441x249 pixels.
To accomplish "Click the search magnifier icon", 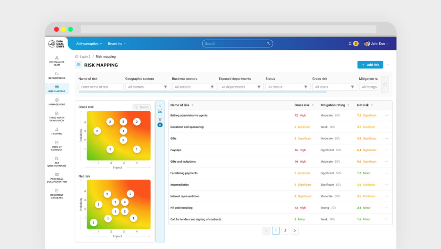I will pyautogui.click(x=268, y=44).
